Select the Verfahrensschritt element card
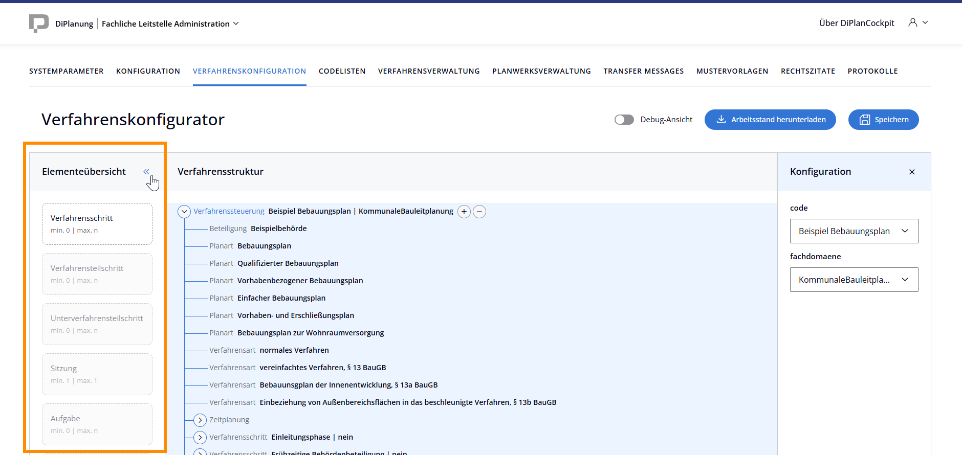Screen dimensions: 962x455 pyautogui.click(x=97, y=224)
